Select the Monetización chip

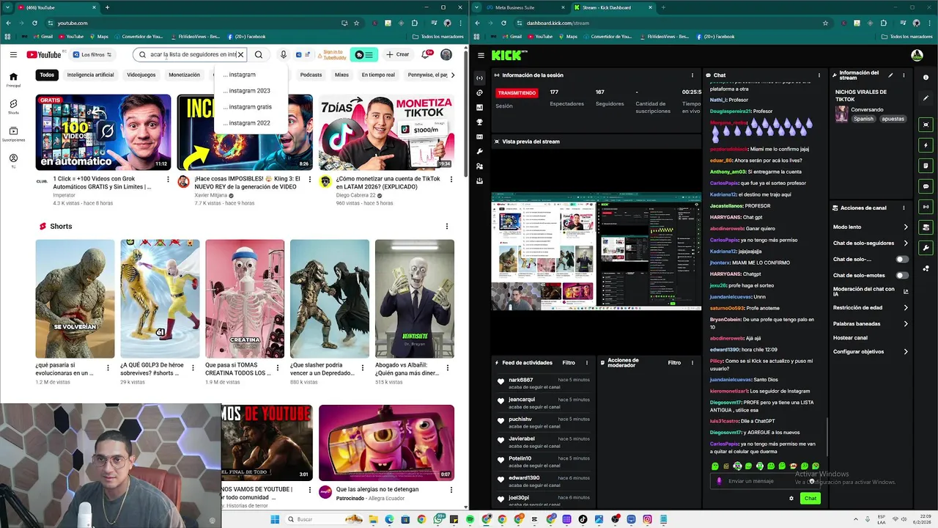pos(184,75)
